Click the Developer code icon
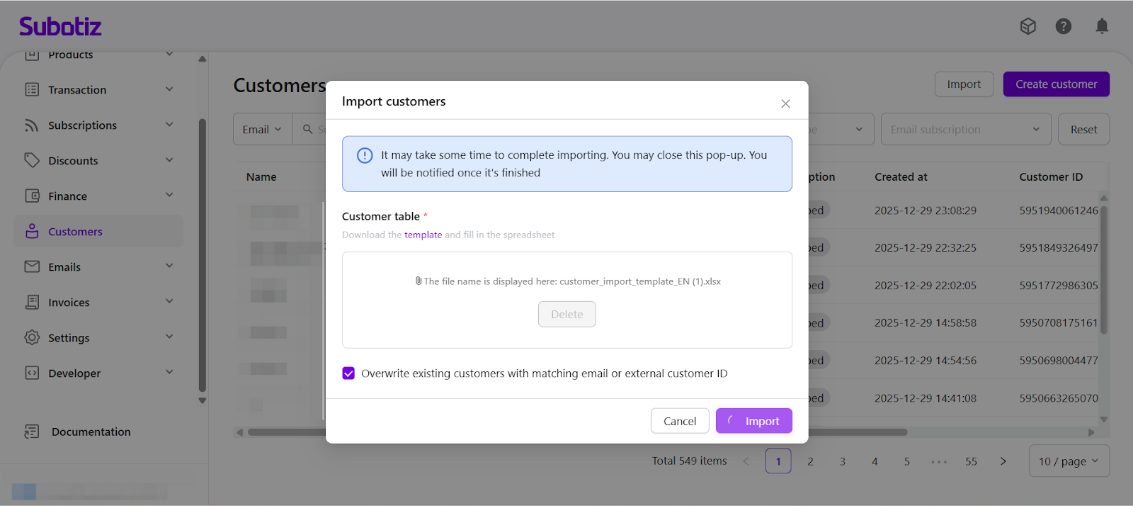Viewport: 1133px width, 506px height. 32,373
